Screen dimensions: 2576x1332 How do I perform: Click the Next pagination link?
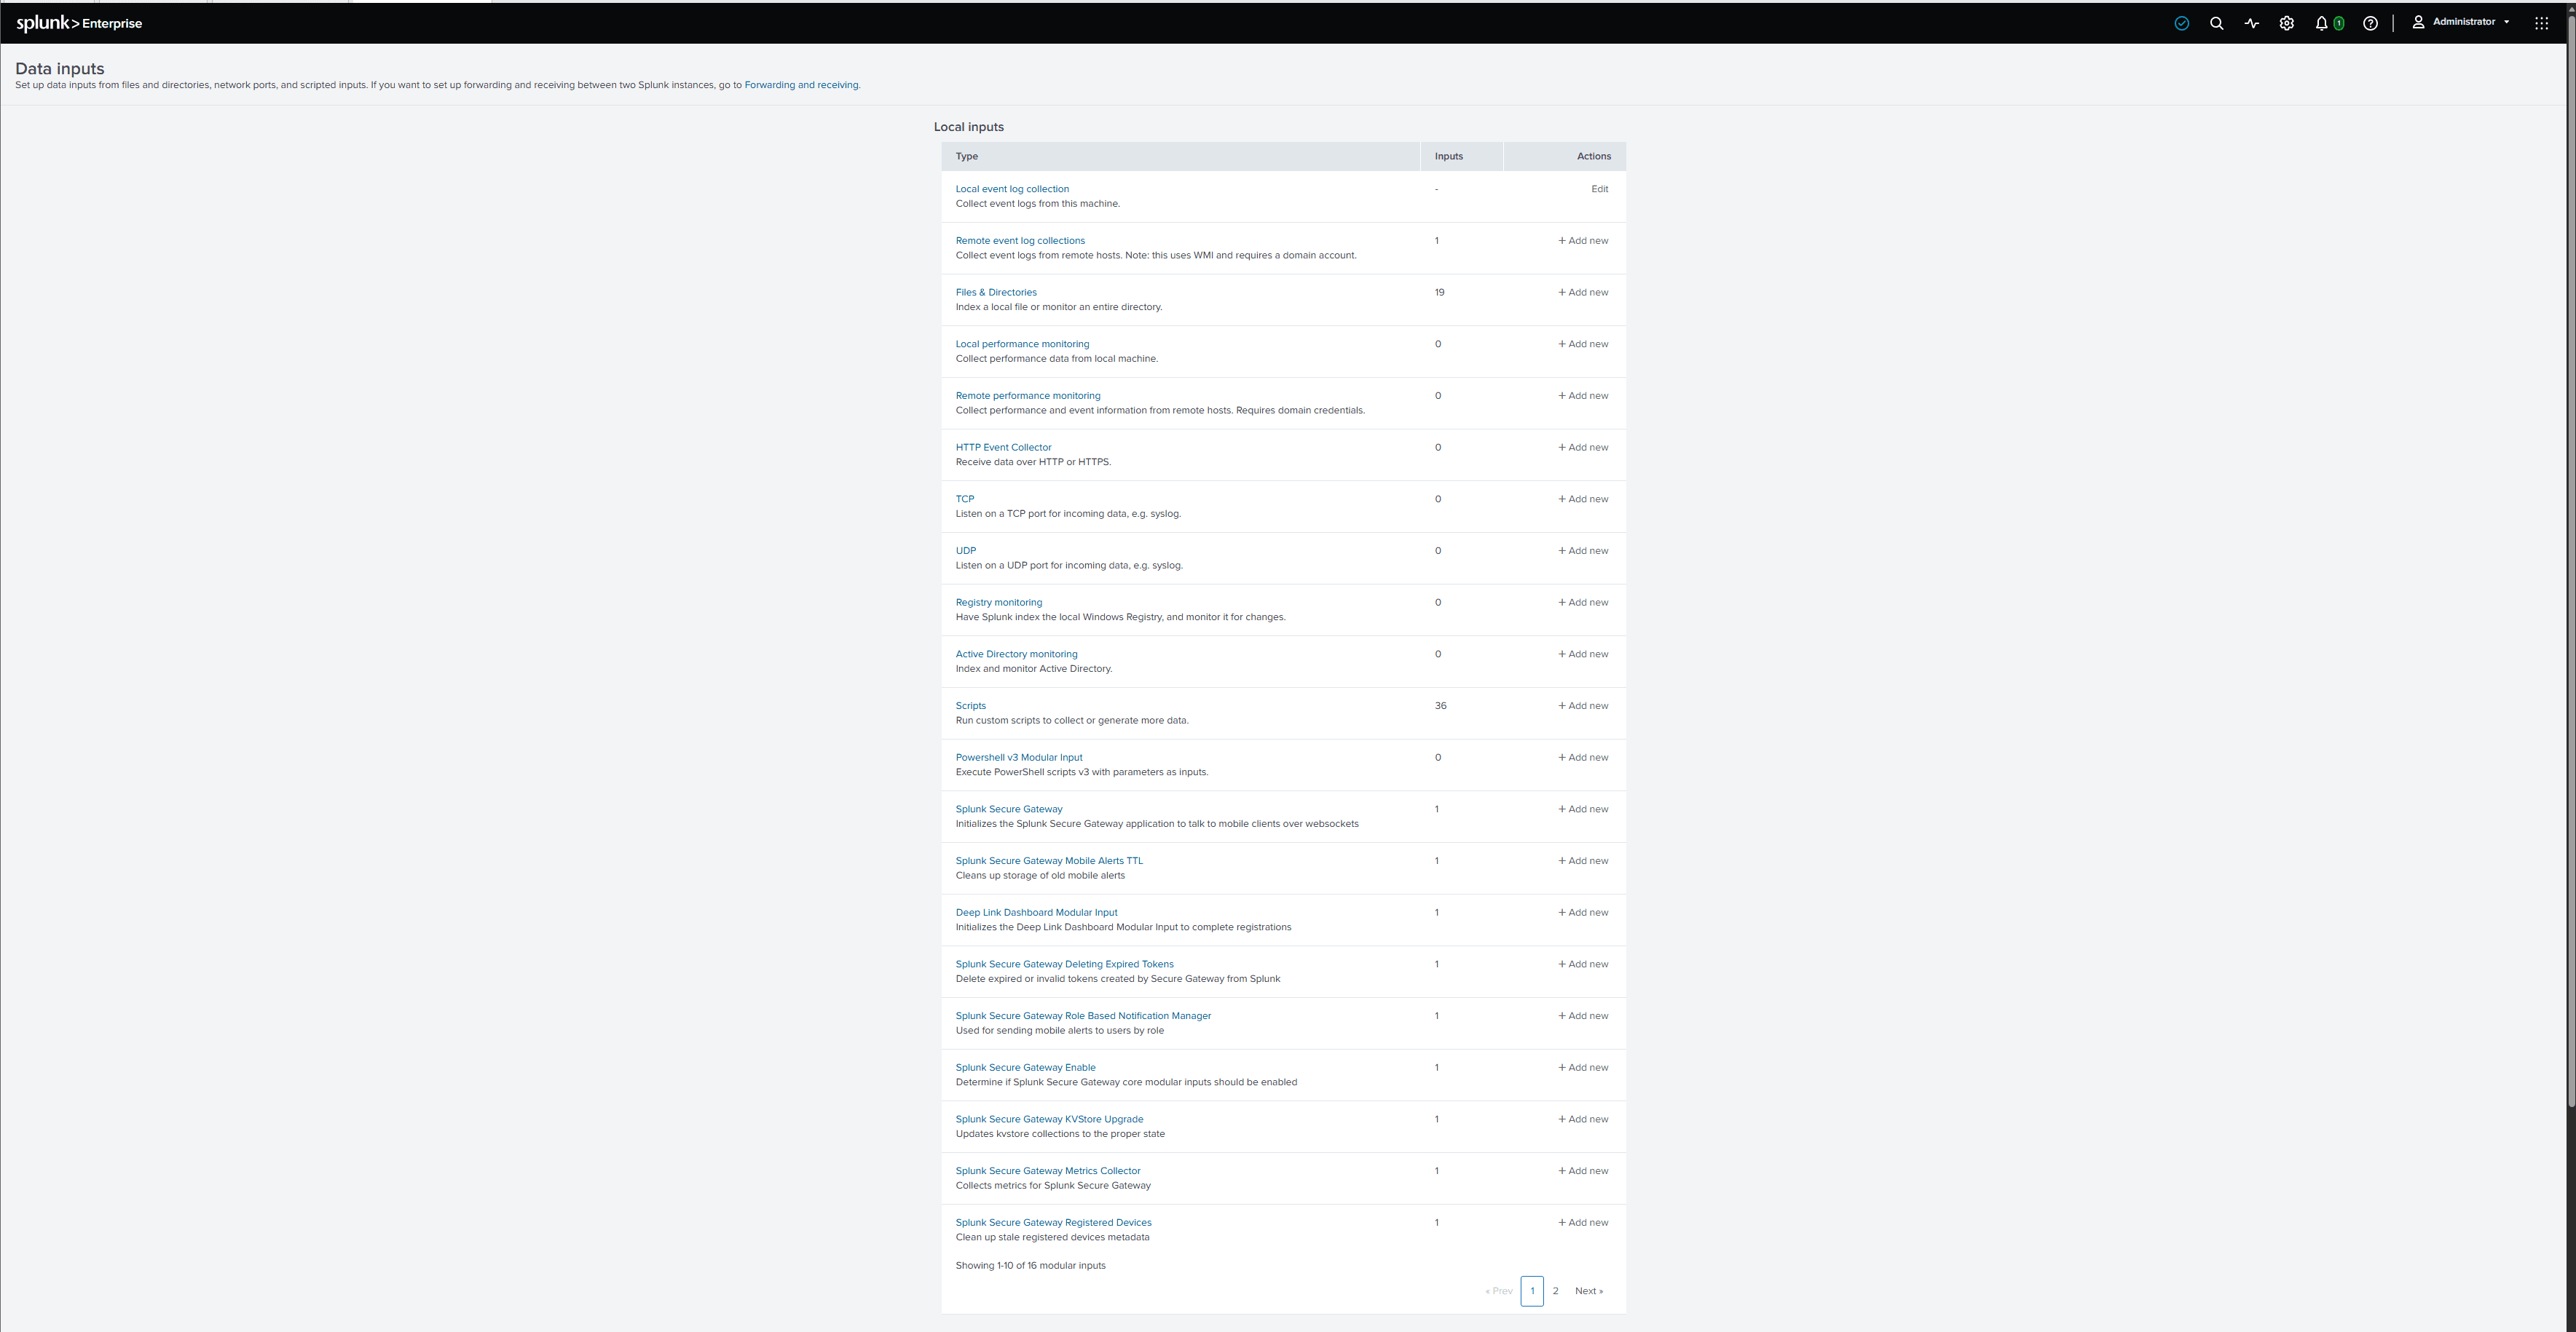[1588, 1291]
